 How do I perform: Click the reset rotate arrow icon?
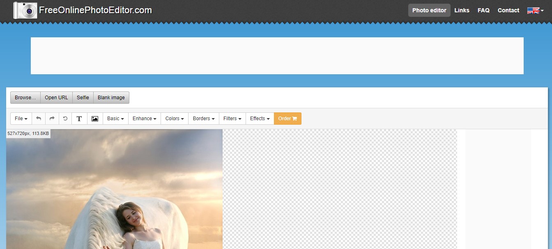click(x=65, y=119)
